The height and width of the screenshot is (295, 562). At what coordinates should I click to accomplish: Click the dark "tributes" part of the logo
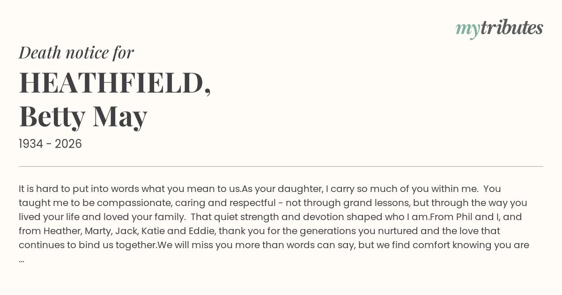(511, 28)
